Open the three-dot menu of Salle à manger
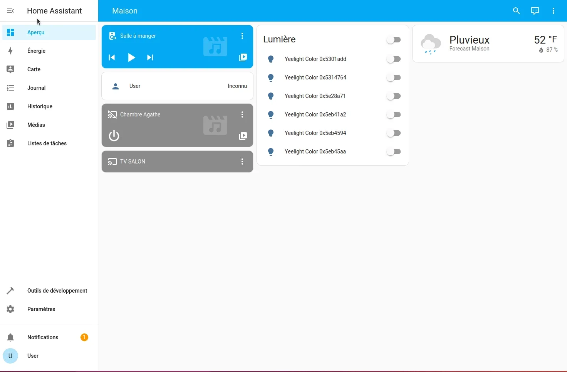Image resolution: width=567 pixels, height=372 pixels. (x=242, y=35)
